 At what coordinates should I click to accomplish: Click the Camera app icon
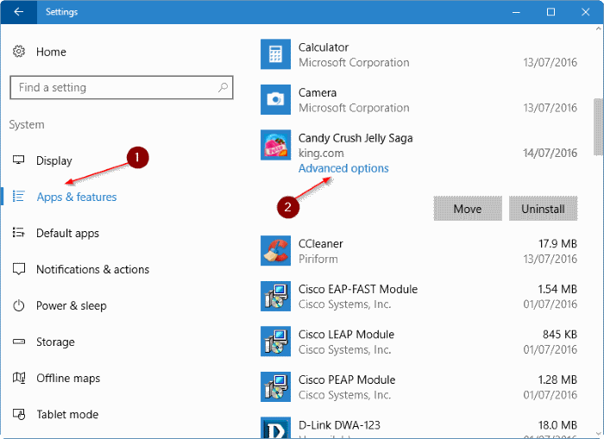(275, 99)
